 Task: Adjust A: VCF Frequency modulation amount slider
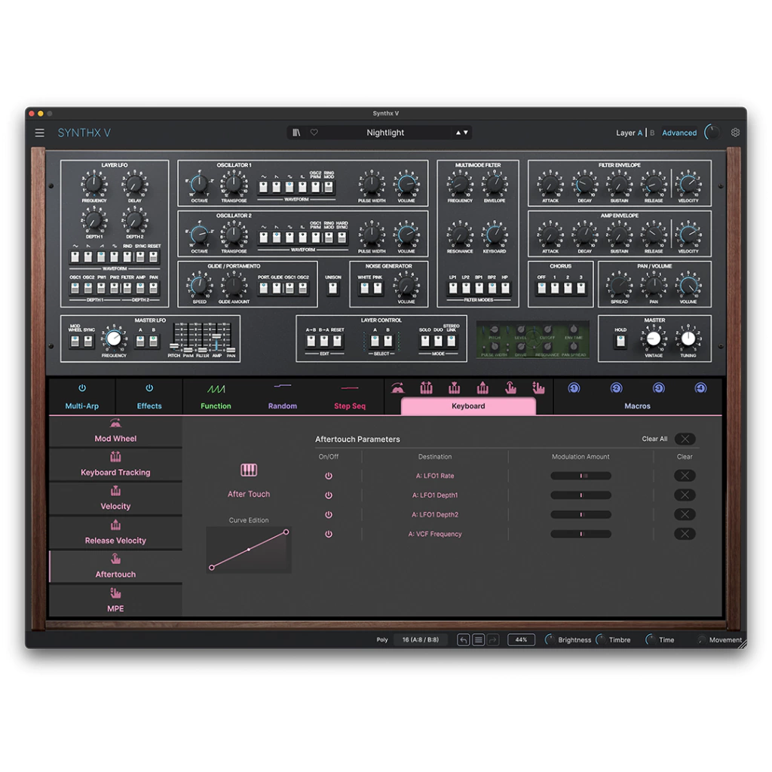point(581,534)
